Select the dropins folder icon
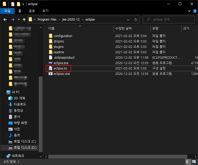This screenshot has width=198, height=165. (51, 41)
